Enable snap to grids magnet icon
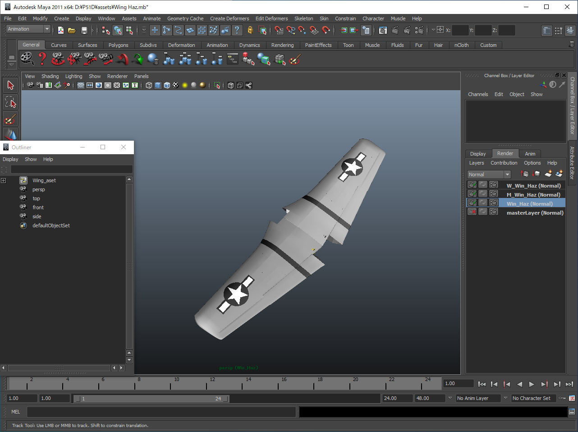The image size is (578, 432). coord(279,30)
